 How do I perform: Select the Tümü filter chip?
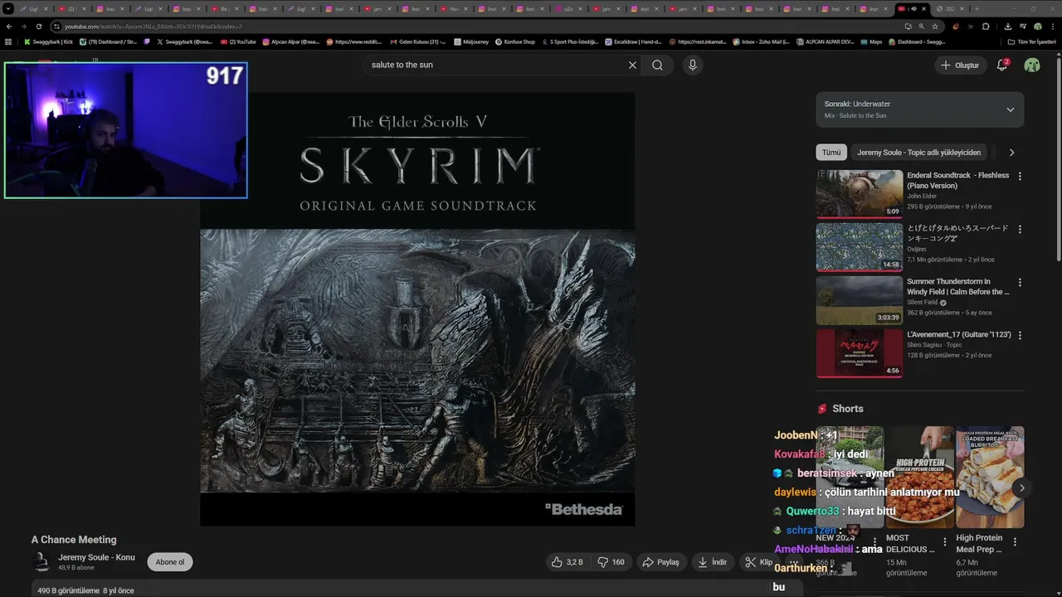pos(831,153)
